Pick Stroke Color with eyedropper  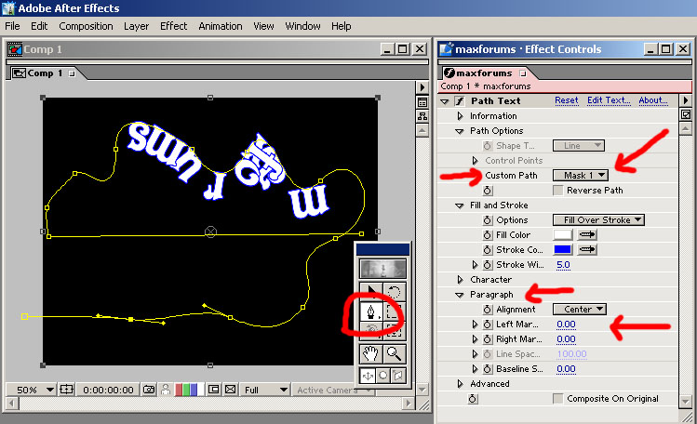[587, 249]
